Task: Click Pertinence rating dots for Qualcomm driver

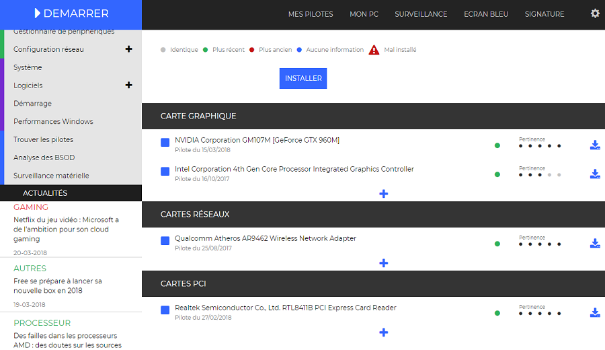Action: 540,244
